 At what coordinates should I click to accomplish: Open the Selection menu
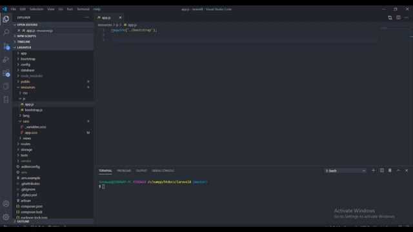(36, 9)
